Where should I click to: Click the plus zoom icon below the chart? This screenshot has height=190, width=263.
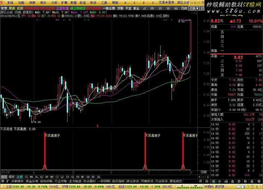pyautogui.click(x=200, y=177)
